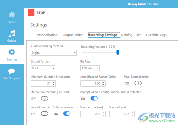
Task: Increase Amplification Factor with up arrow
Action: (x=103, y=82)
